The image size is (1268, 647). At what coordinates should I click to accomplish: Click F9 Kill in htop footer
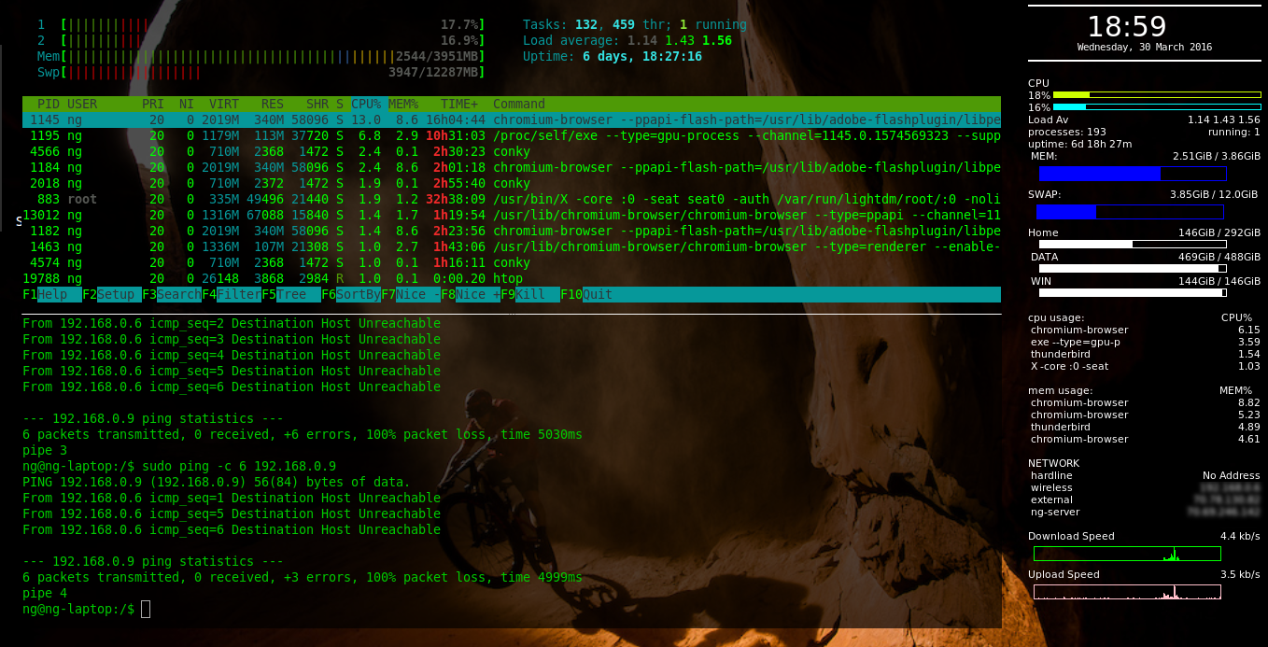(530, 294)
